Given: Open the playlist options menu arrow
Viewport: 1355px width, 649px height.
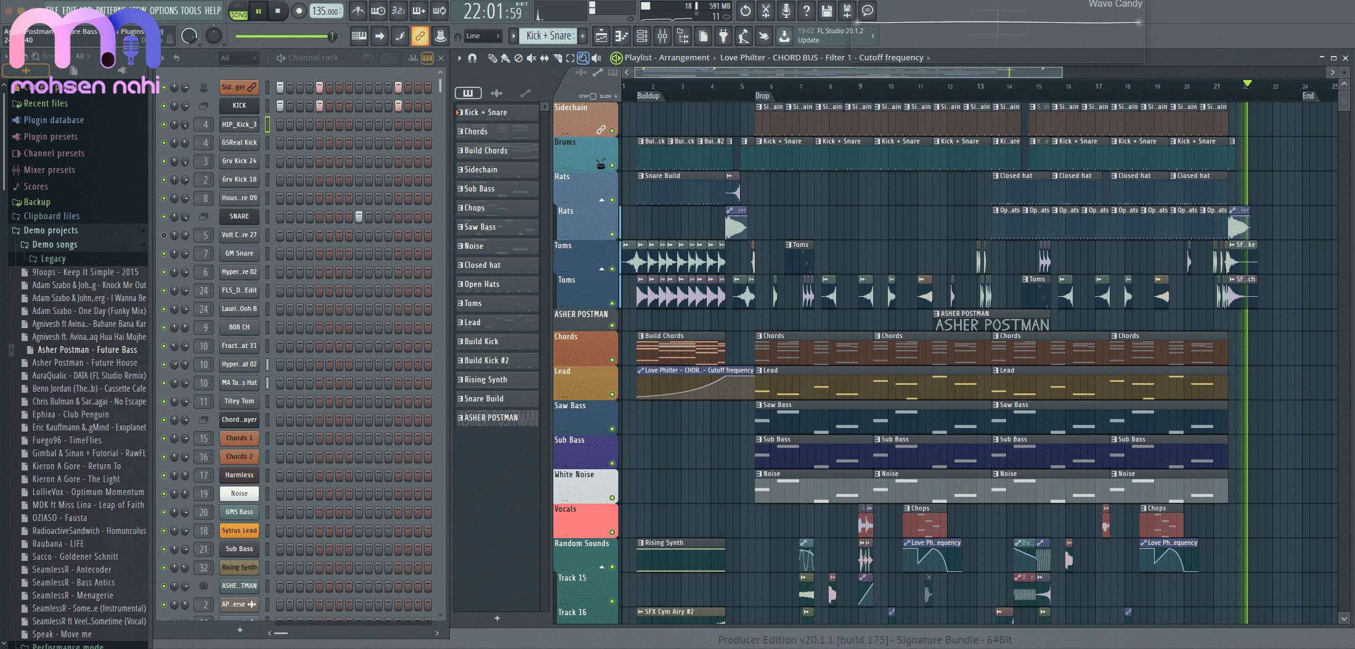Looking at the screenshot, I should pyautogui.click(x=460, y=58).
